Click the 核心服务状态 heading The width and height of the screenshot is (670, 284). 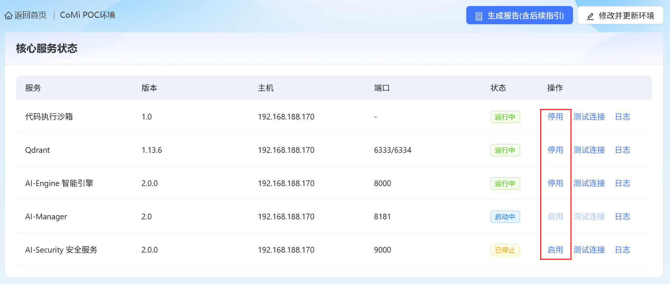pyautogui.click(x=47, y=48)
